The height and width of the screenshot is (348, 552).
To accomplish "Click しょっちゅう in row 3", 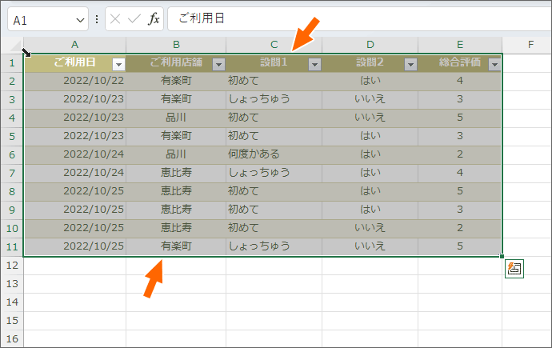I will 274,99.
